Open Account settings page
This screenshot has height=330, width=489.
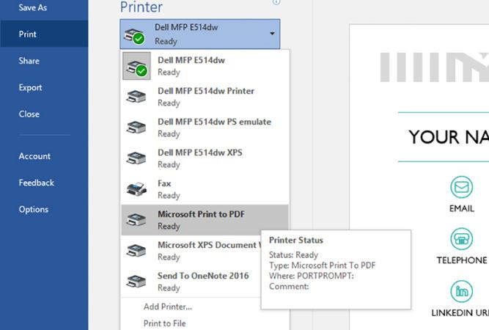point(34,155)
